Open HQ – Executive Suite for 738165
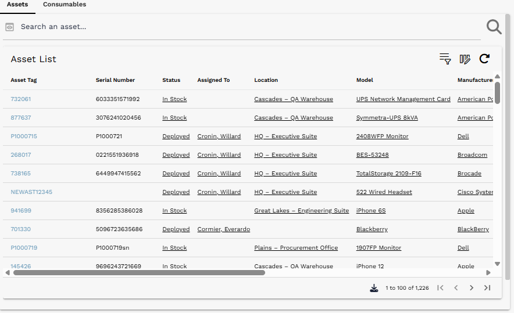The width and height of the screenshot is (514, 313). click(285, 174)
